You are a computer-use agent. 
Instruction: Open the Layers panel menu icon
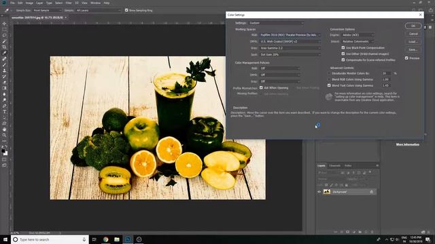click(x=377, y=165)
